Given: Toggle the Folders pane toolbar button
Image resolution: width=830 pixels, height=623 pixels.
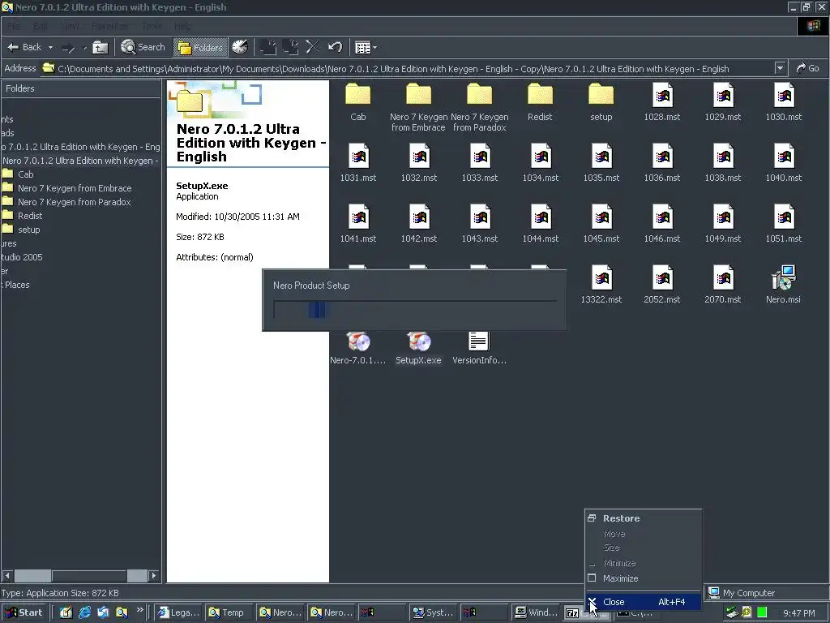Looking at the screenshot, I should coord(200,48).
